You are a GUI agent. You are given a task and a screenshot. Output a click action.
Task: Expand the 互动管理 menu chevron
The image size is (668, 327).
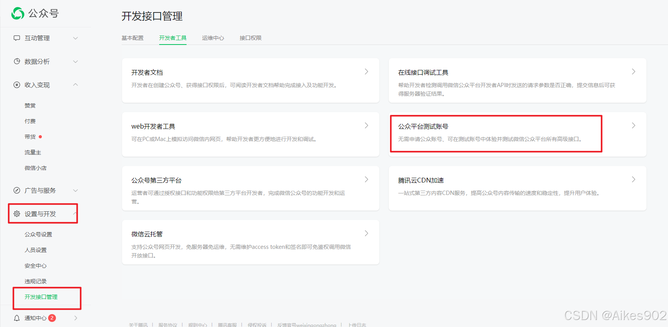tap(75, 38)
